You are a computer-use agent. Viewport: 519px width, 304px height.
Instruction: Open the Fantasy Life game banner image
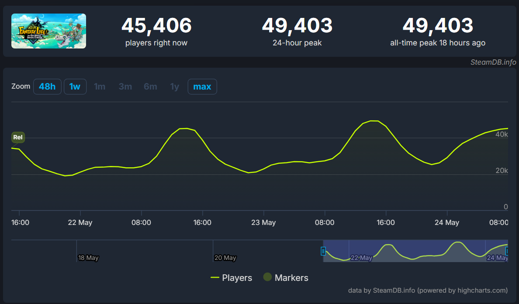point(48,31)
